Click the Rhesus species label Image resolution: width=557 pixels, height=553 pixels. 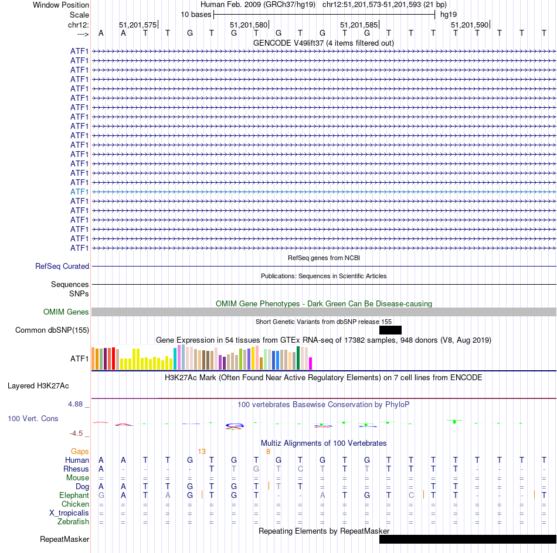(x=76, y=469)
